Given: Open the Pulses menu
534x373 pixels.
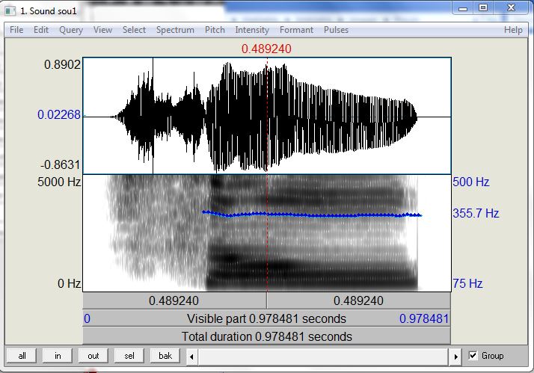Looking at the screenshot, I should coord(336,30).
